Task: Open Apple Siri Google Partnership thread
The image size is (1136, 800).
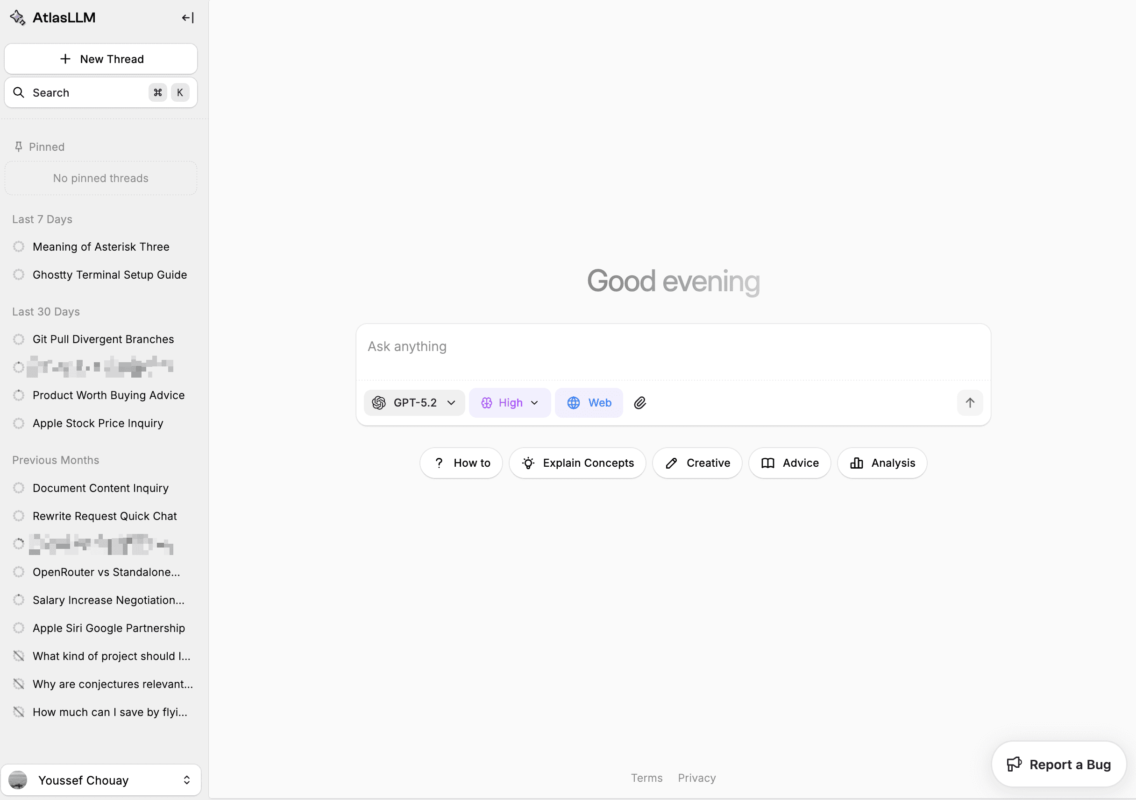Action: [x=101, y=628]
